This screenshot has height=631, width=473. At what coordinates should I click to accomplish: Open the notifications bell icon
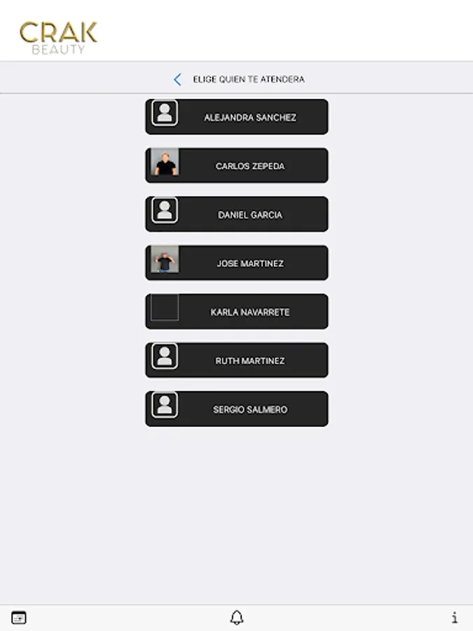coord(237,617)
